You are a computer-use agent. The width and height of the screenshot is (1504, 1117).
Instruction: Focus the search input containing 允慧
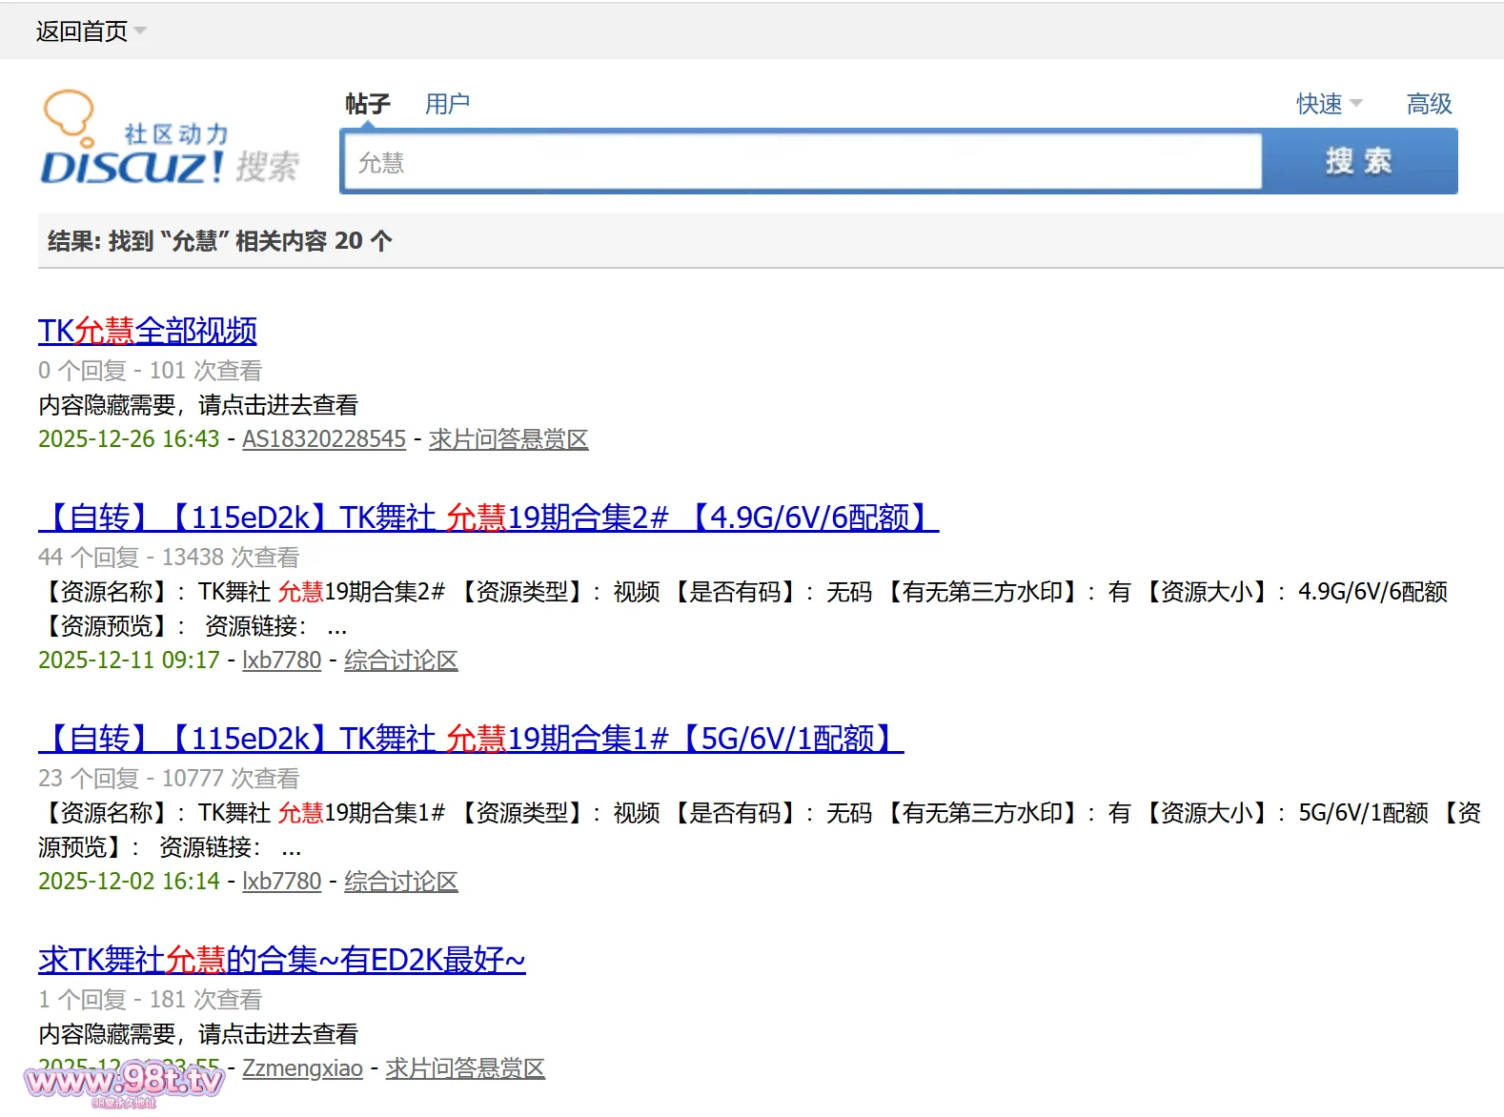803,163
